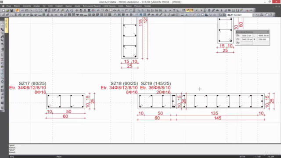Open a project with the folder icon

8,11
